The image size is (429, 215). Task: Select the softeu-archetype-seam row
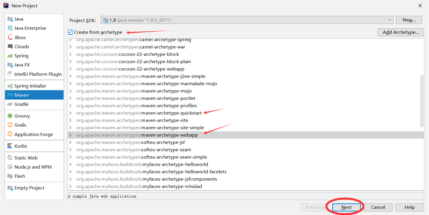[246, 150]
